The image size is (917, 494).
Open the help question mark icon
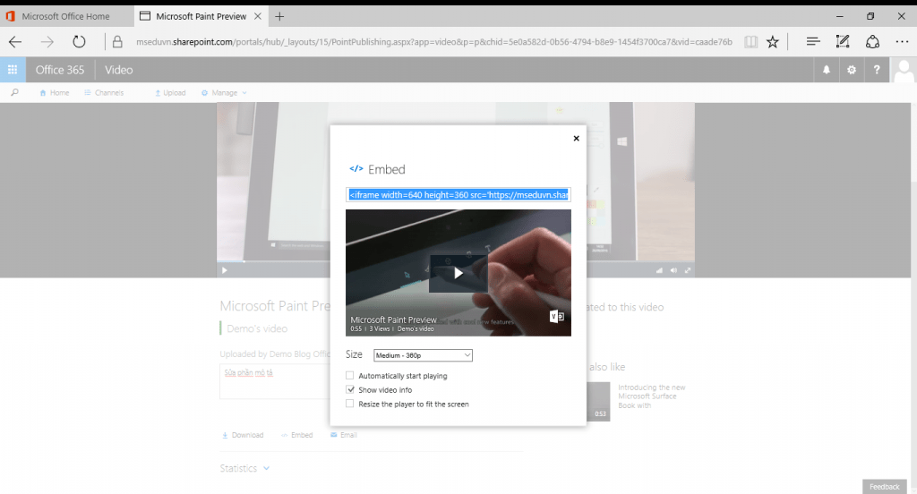click(x=876, y=70)
